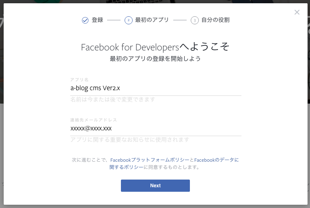Open the Facebookプラットフォームポリシー link

(150, 160)
